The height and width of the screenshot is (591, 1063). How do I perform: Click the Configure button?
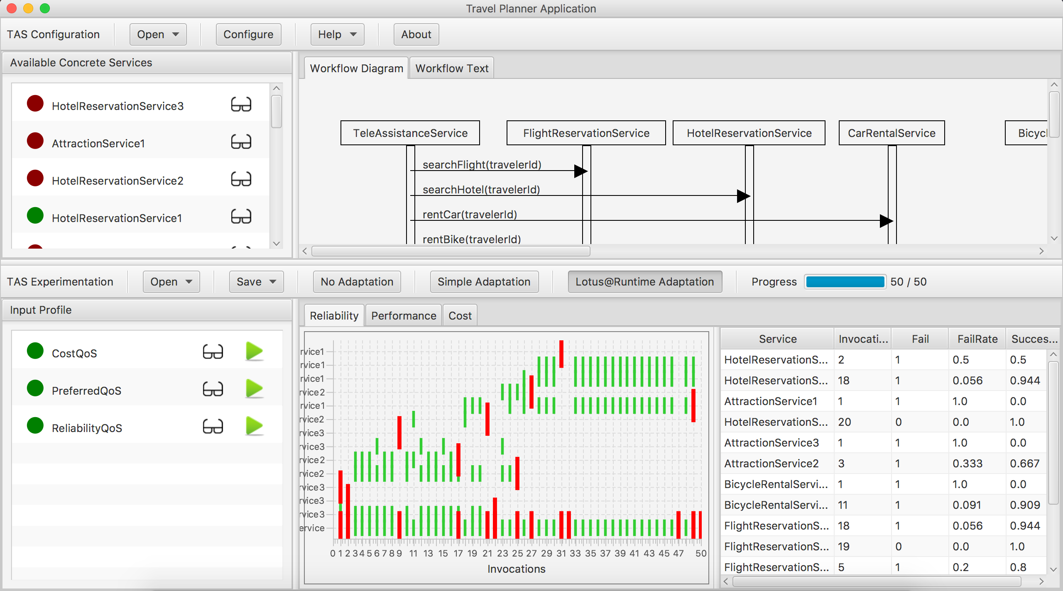click(x=248, y=34)
